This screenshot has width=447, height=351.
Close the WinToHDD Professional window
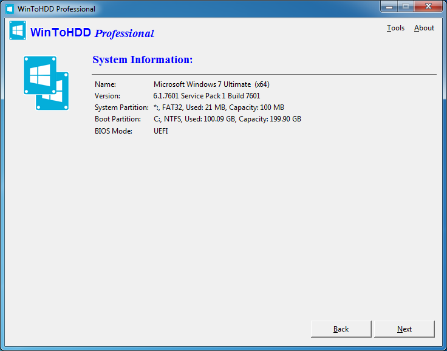tap(428, 6)
